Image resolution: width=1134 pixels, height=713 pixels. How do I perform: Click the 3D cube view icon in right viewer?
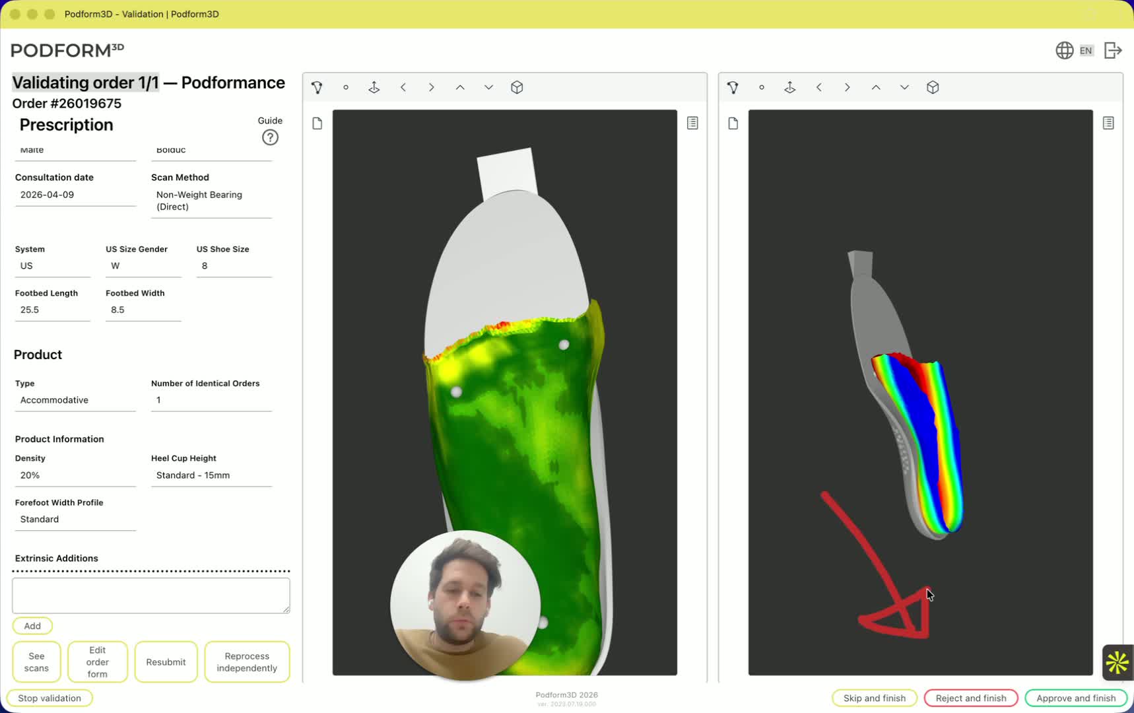[x=933, y=87]
